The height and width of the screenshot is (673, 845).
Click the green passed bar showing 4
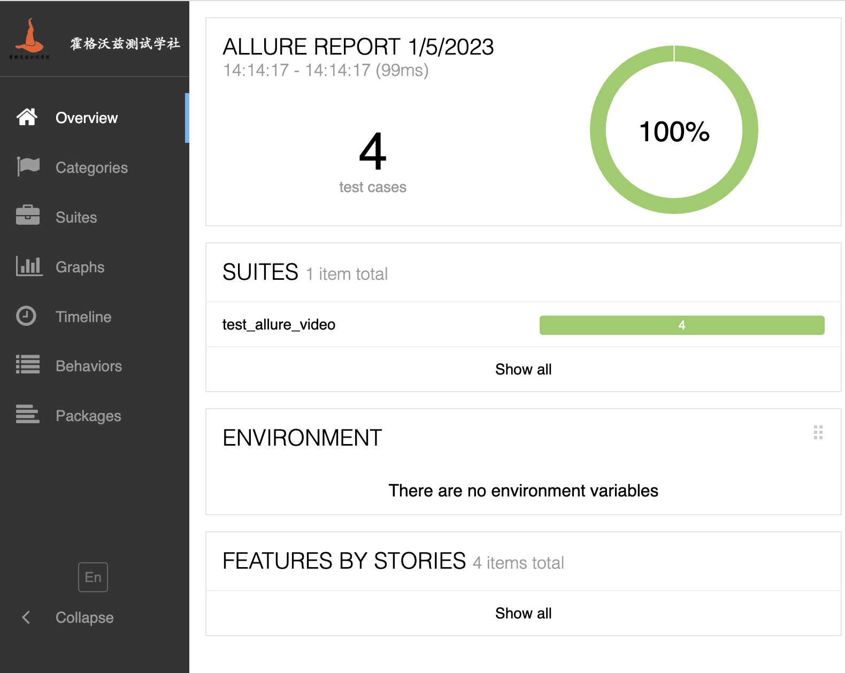(682, 325)
